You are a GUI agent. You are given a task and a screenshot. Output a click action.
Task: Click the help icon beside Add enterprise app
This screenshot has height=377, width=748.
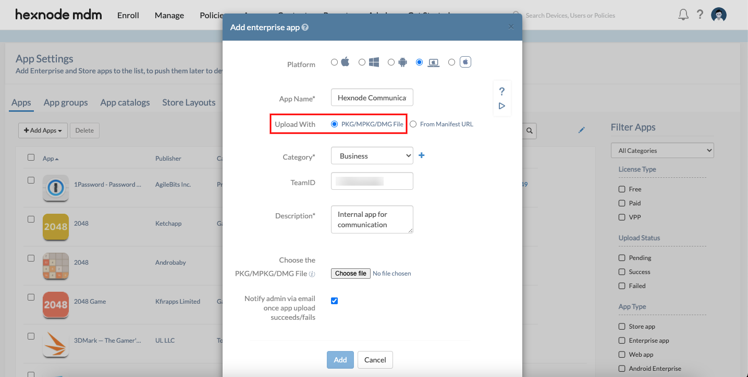[x=305, y=27]
